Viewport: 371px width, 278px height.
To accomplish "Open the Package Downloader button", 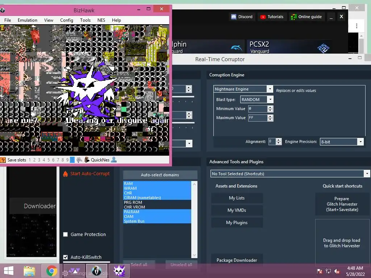I will click(237, 260).
